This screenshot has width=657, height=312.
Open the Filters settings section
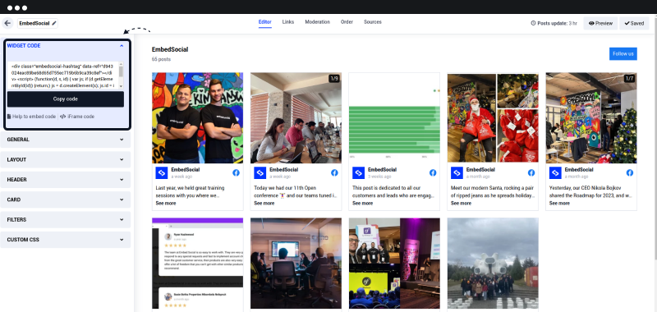[x=66, y=219]
